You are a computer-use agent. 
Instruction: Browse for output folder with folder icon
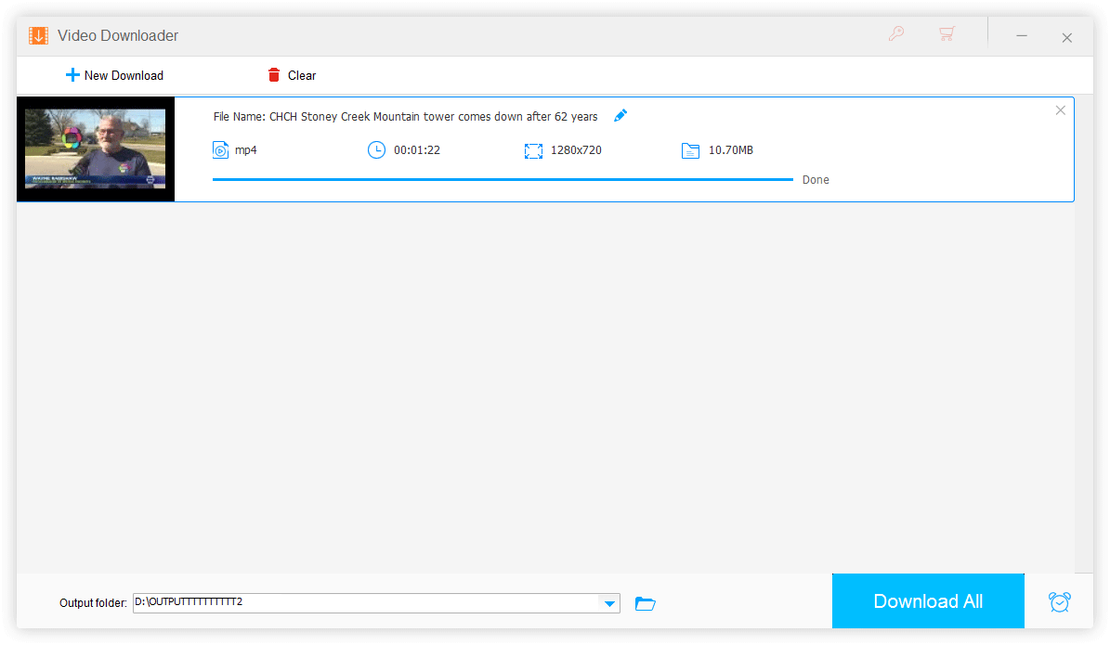click(x=645, y=603)
